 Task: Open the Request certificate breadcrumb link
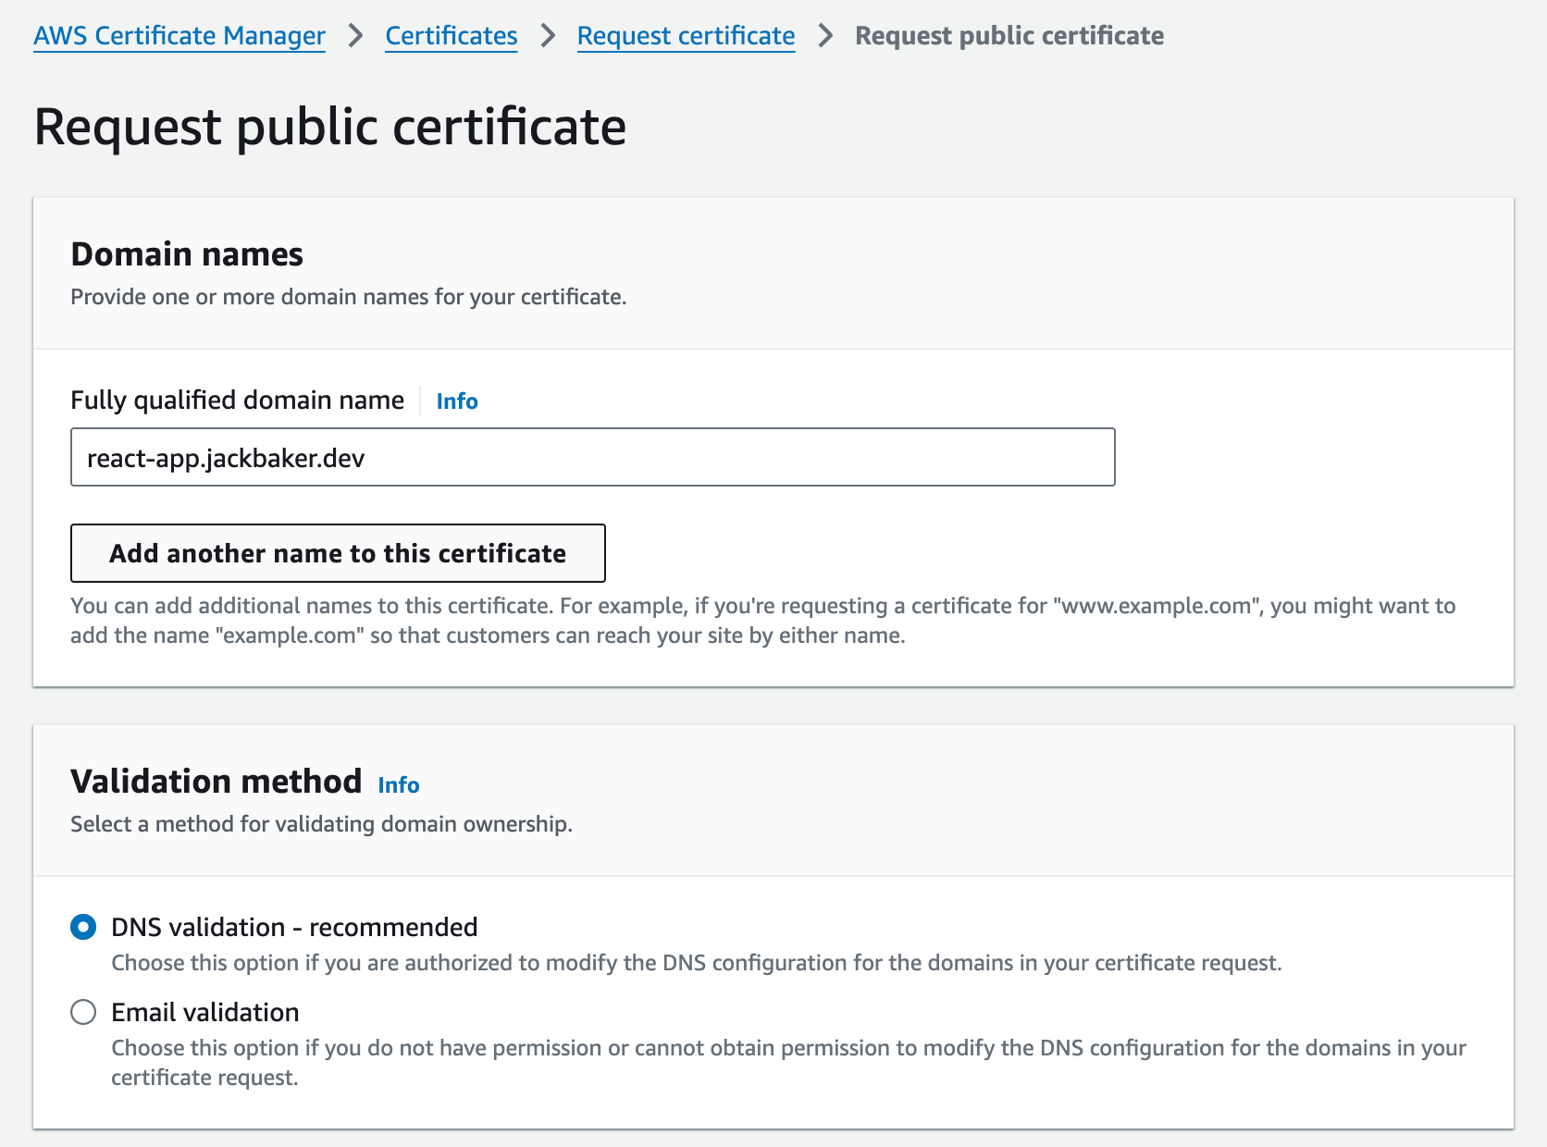[686, 36]
